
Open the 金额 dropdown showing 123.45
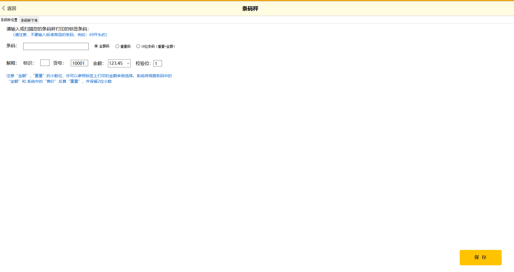pyautogui.click(x=119, y=63)
